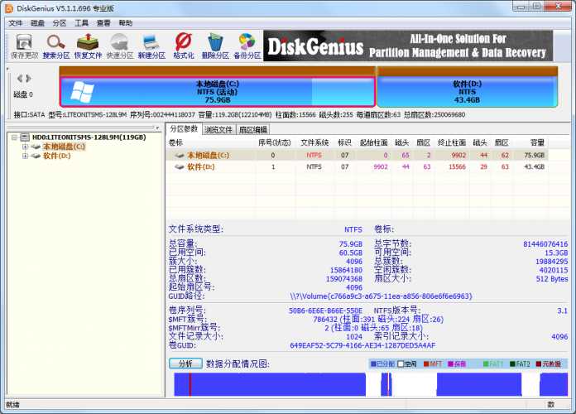Image resolution: width=576 pixels, height=414 pixels.
Task: Click the 分析 analyze button
Action: (x=185, y=363)
